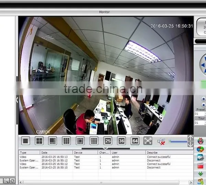Viewport: 206px width, 185px height.
Task: Sort the log by the Type column
Action: pyautogui.click(x=30, y=153)
